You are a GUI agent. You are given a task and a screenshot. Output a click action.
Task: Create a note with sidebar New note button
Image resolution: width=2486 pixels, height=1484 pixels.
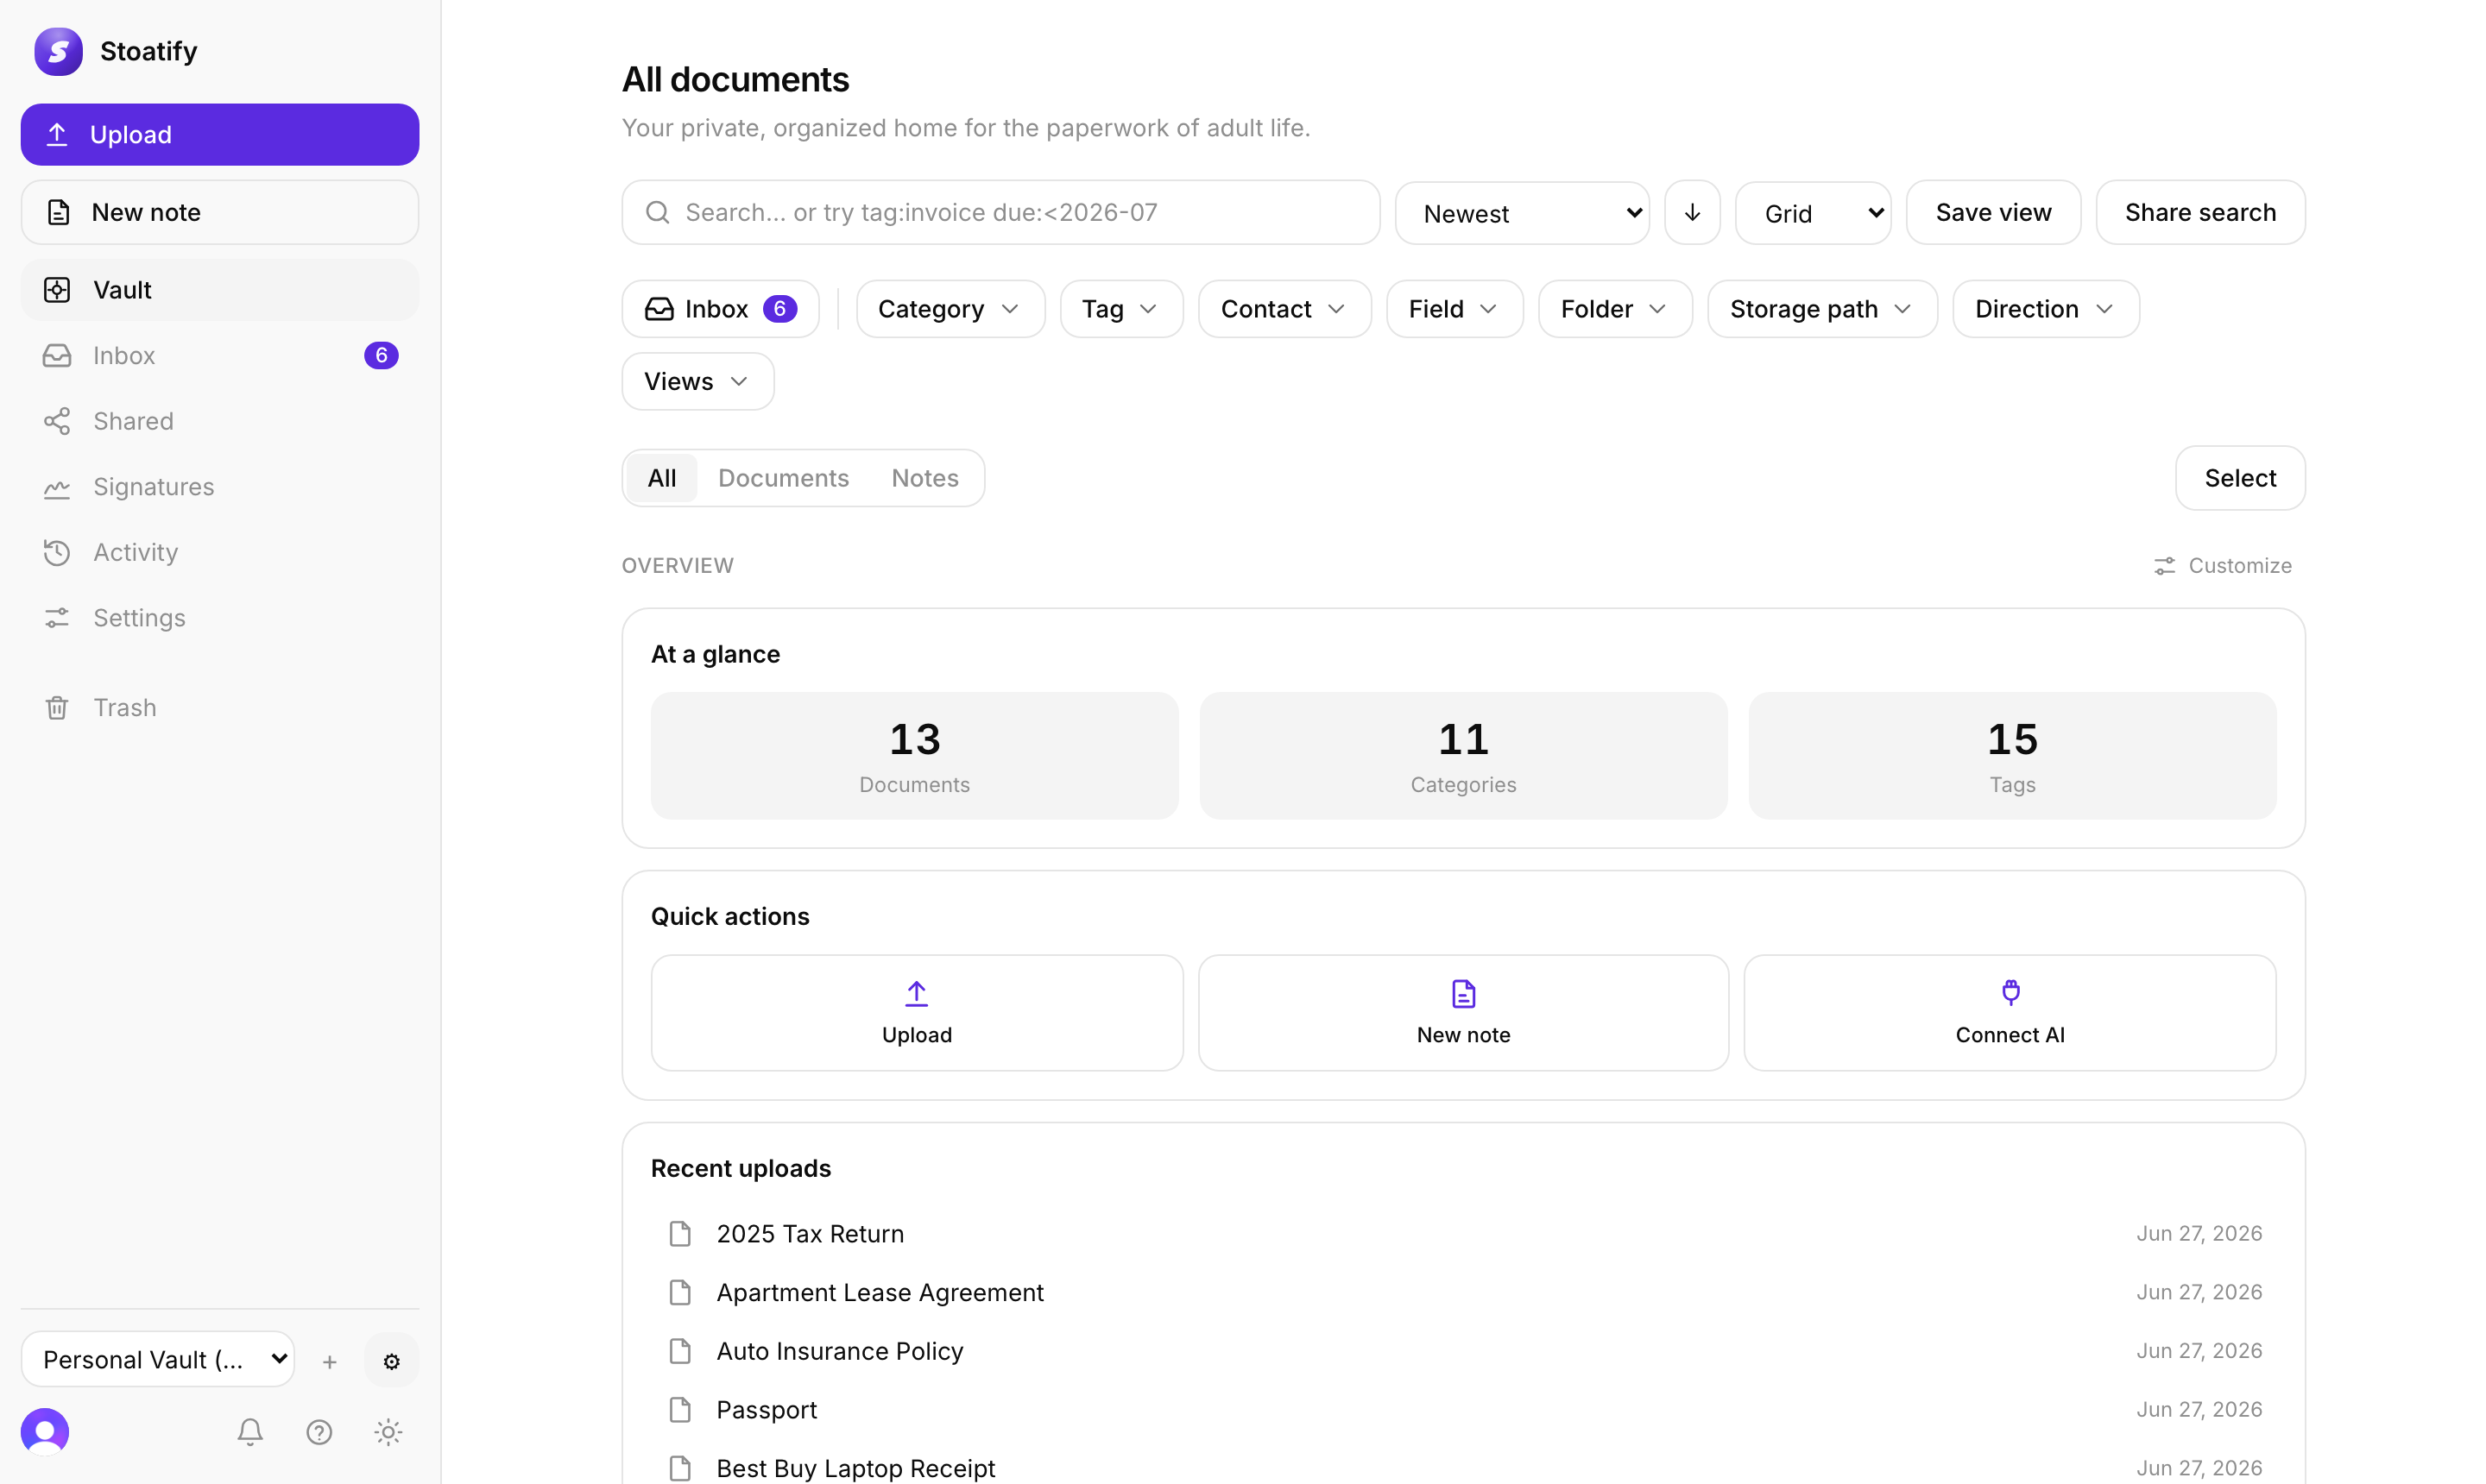(220, 212)
